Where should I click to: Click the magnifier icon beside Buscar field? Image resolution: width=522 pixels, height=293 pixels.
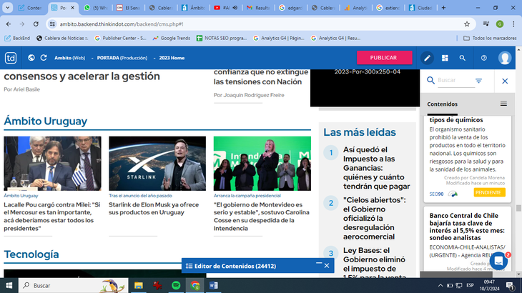pyautogui.click(x=430, y=80)
